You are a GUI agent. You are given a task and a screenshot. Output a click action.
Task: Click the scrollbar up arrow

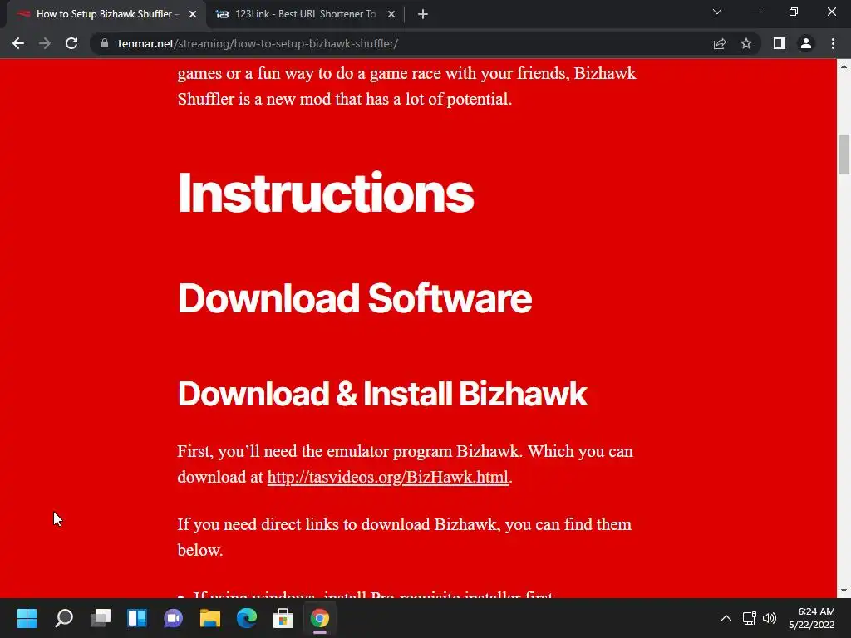point(844,66)
